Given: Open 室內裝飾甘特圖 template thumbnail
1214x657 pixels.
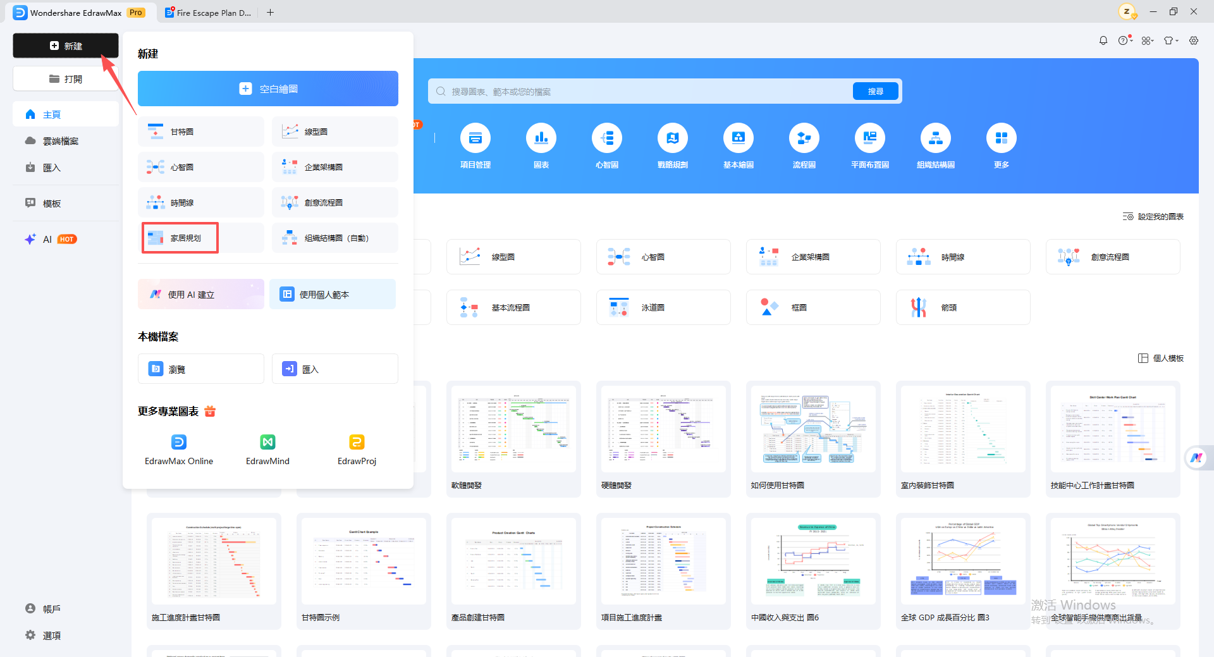Looking at the screenshot, I should 963,430.
